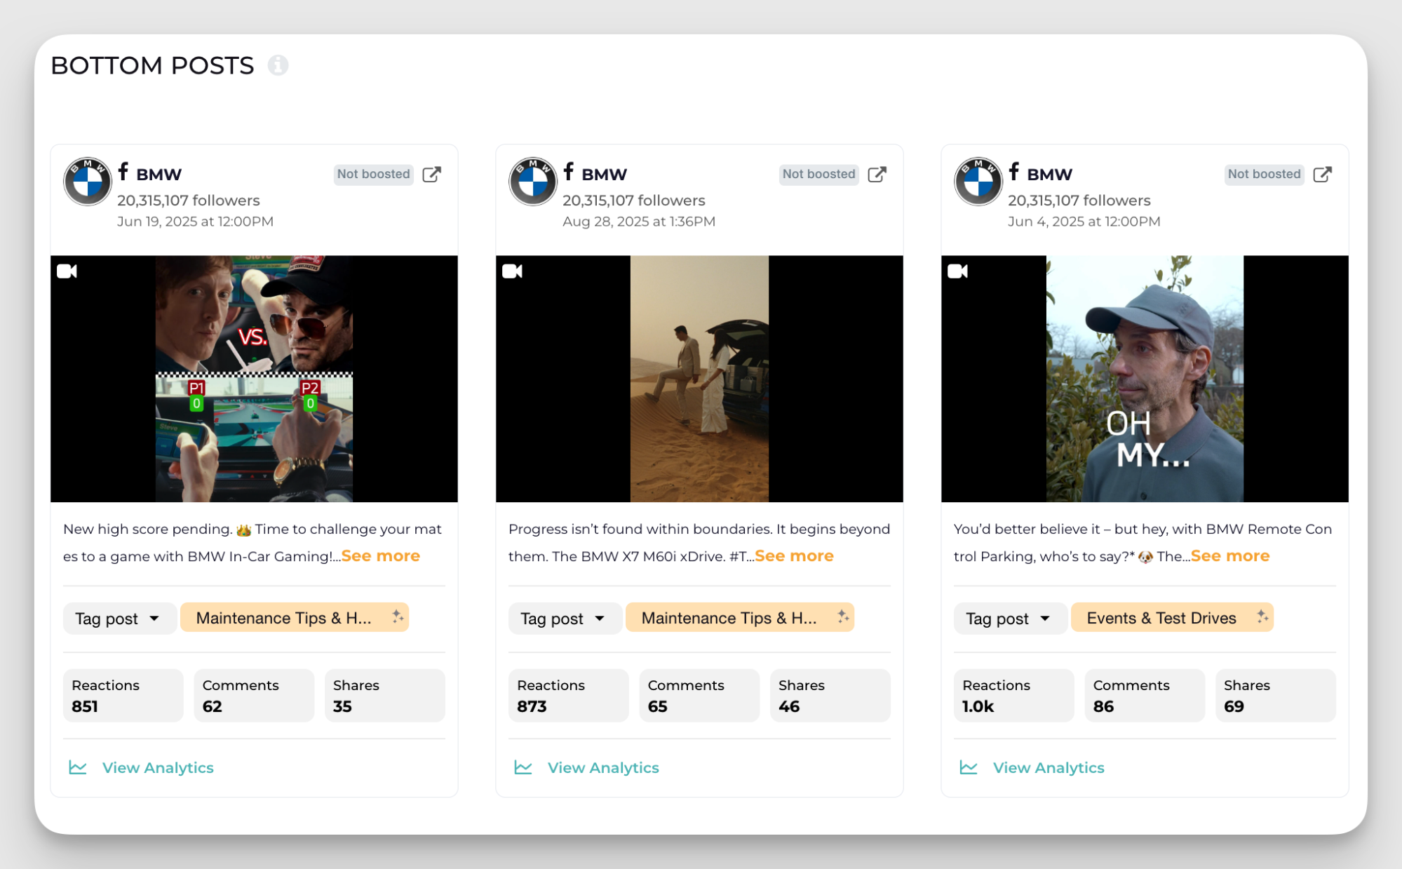
Task: Open the 'OH MY...' video thumbnail
Action: pos(1145,379)
